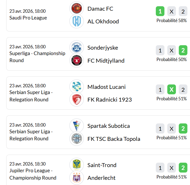Click the Saint-Trond club crest
This screenshot has width=190, height=185.
click(x=77, y=165)
